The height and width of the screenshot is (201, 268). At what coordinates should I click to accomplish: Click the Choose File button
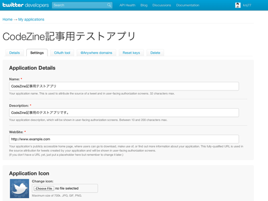click(44, 188)
